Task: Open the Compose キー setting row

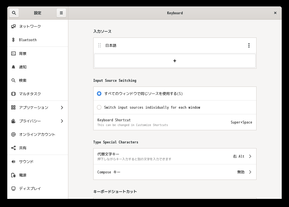Action: pos(175,172)
